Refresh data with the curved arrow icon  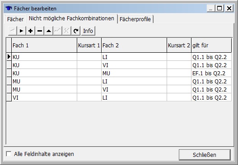[x=76, y=31]
